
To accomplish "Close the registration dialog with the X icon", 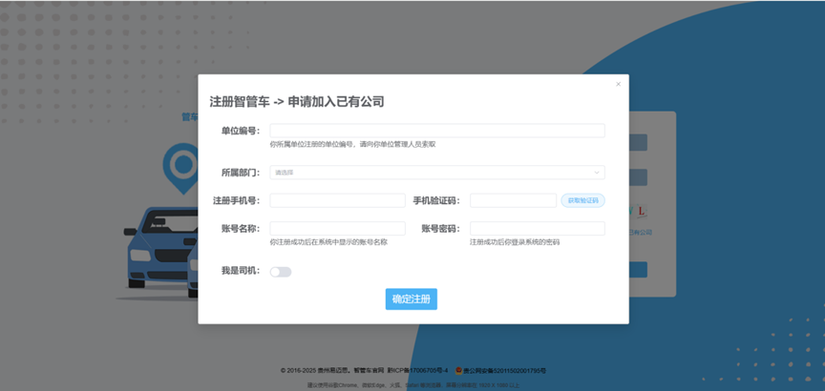I will coord(618,84).
